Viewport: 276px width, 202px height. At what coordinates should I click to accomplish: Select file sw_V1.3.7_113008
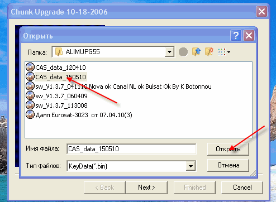[x=61, y=105]
